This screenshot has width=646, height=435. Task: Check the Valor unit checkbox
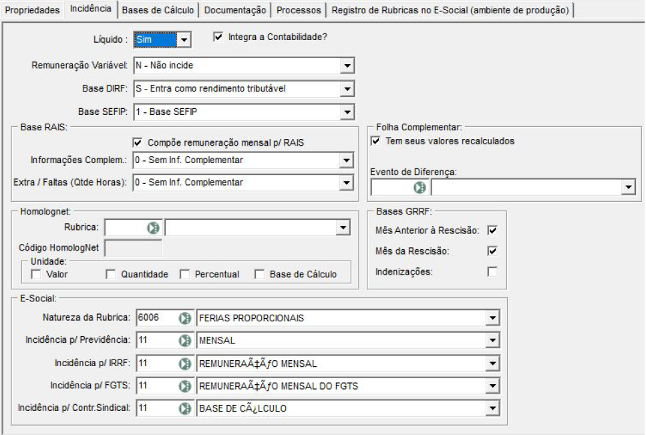[x=36, y=274]
